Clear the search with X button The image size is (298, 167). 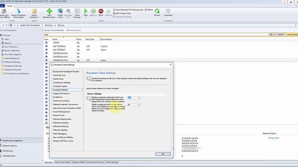271,34
